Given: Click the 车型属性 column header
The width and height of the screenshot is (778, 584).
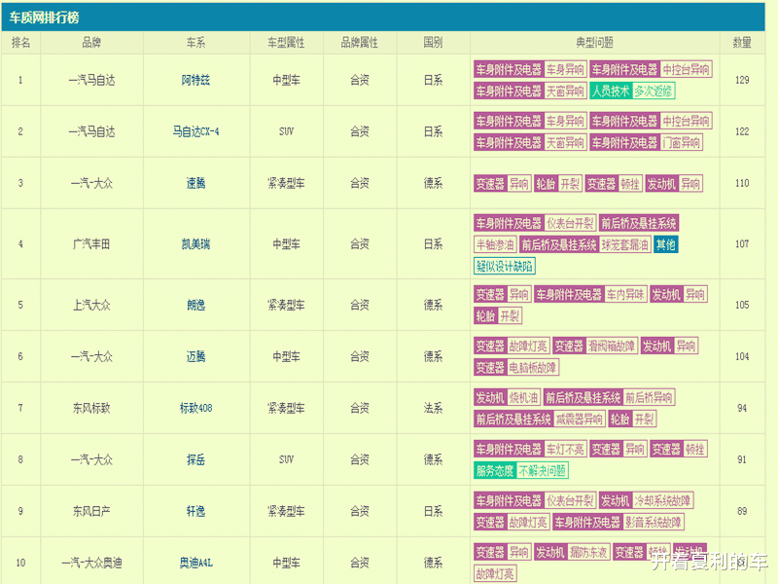Looking at the screenshot, I should pos(286,43).
